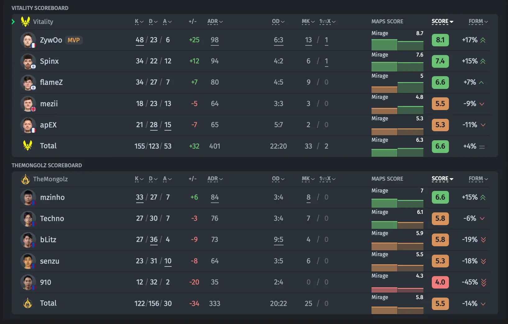508x324 pixels.
Task: Click TheMongolz logo in TheMongolz Total row
Action: point(28,303)
